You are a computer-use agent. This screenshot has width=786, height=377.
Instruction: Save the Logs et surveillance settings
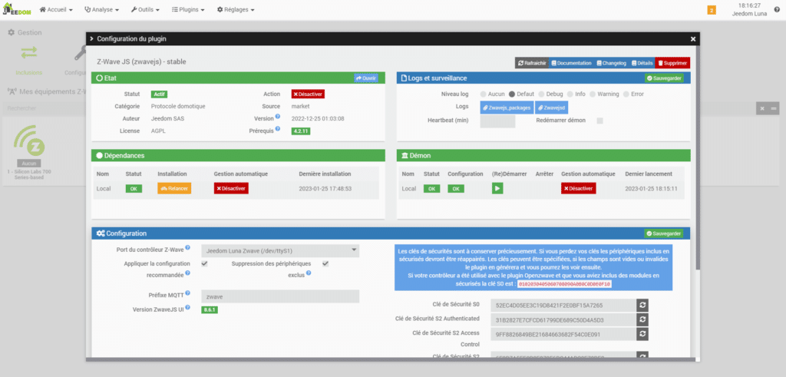point(664,78)
